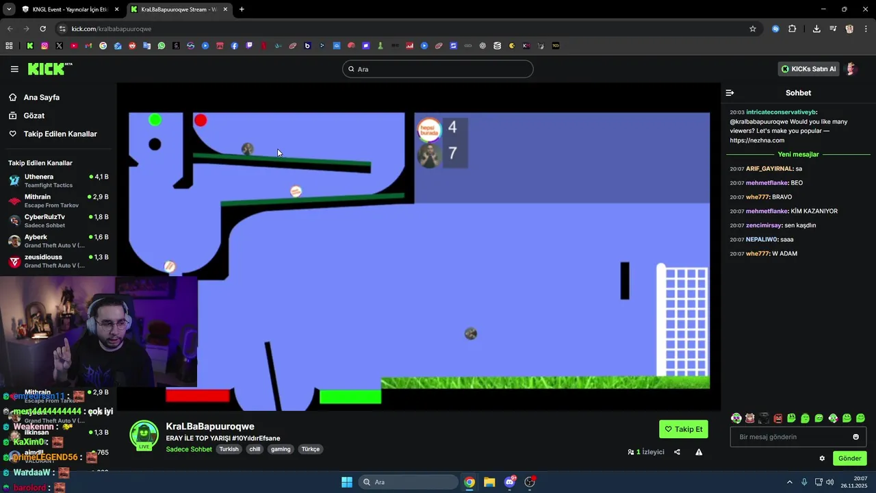Image resolution: width=876 pixels, height=493 pixels.
Task: Open the Kick bookmark in bookmarks bar
Action: click(30, 46)
